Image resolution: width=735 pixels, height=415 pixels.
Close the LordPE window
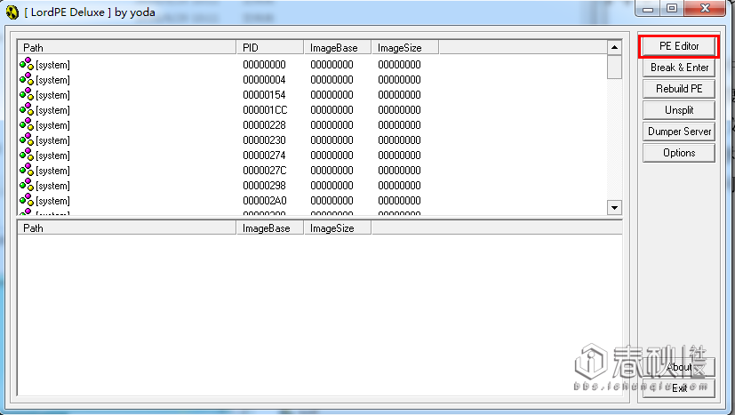click(705, 8)
